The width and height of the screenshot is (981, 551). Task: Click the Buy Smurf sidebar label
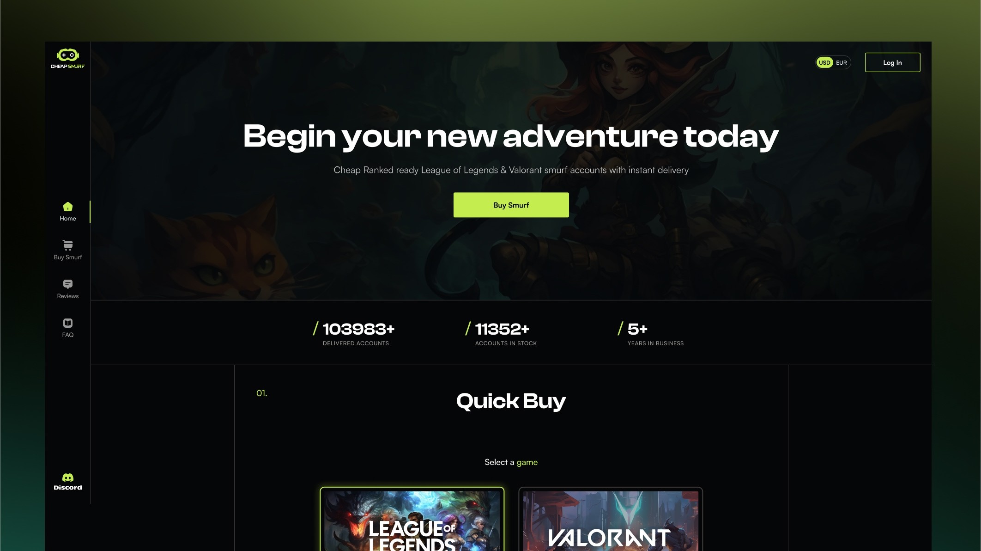tap(68, 257)
